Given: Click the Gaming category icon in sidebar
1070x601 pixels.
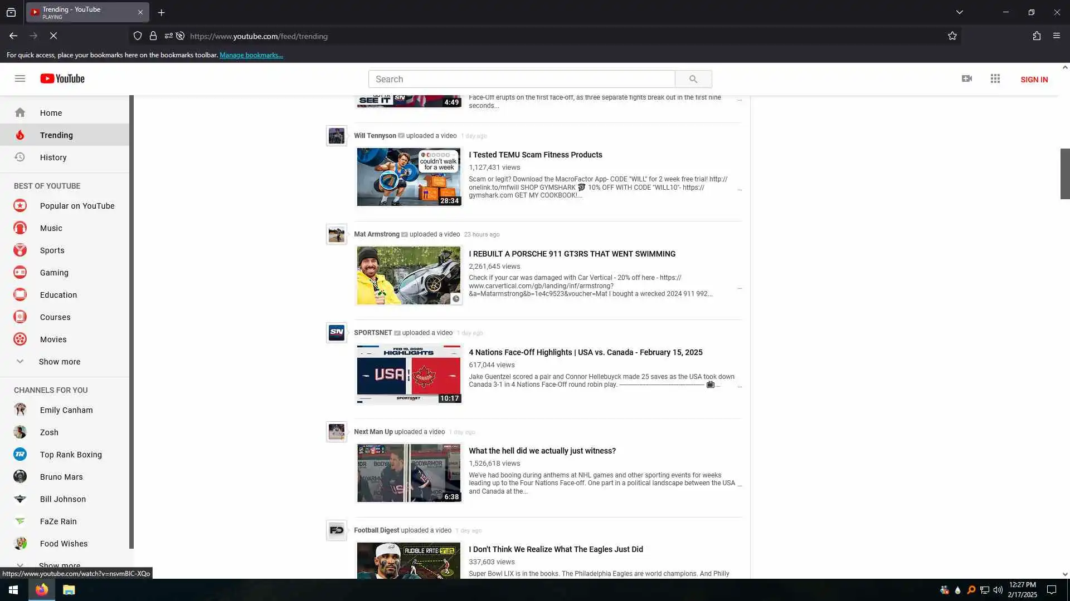Looking at the screenshot, I should (20, 273).
